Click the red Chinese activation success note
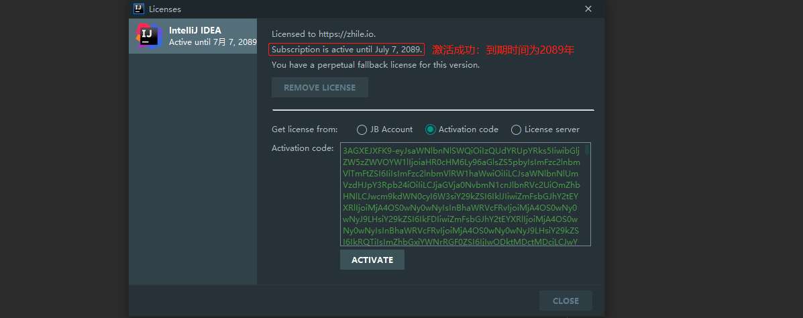 tap(503, 50)
